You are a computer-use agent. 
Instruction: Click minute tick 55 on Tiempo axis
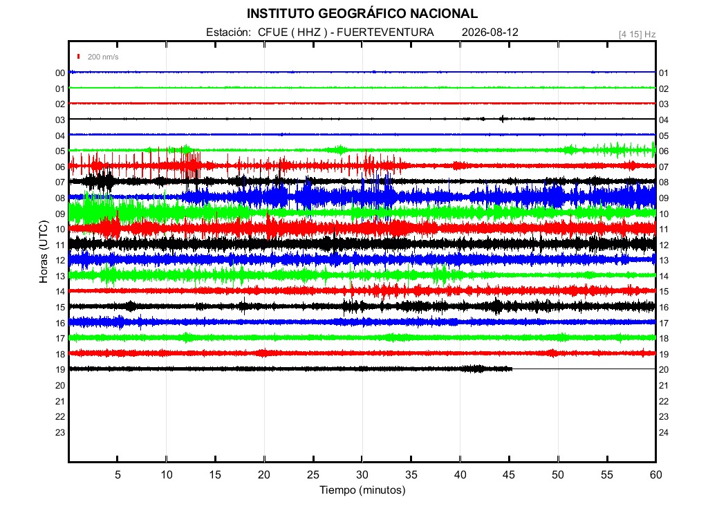click(x=607, y=474)
